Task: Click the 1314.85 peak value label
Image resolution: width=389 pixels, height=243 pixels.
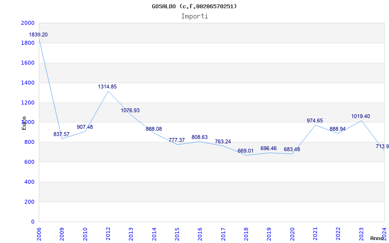Action: point(107,87)
